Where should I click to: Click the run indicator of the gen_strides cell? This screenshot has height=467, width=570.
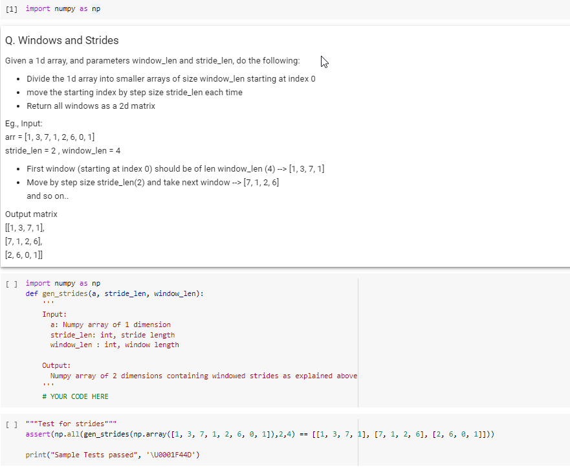tap(11, 283)
